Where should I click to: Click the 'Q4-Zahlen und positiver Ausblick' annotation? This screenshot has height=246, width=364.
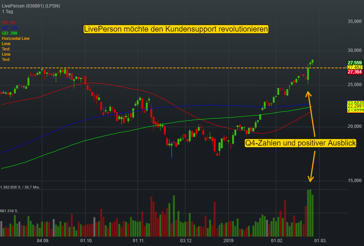(x=300, y=143)
